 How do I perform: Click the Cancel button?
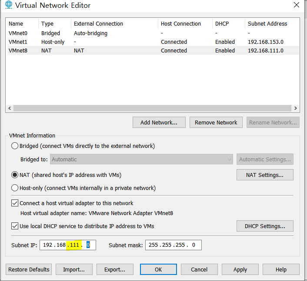pos(199,269)
